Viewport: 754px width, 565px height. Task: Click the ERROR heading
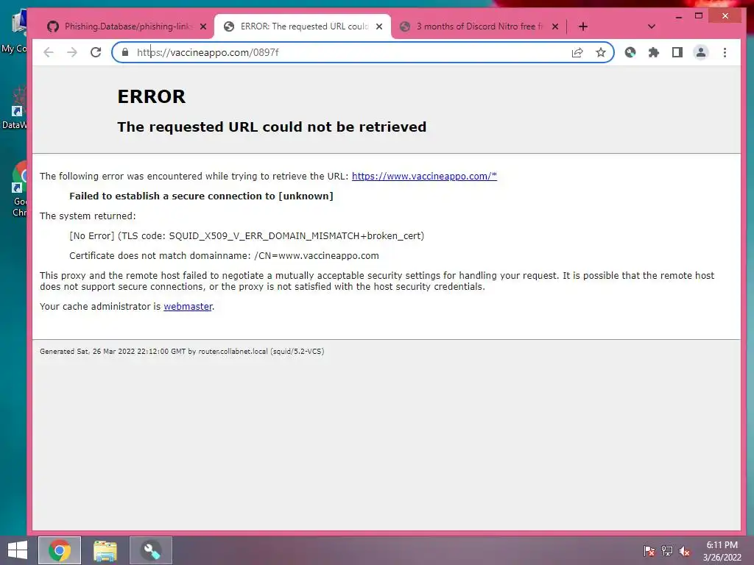[152, 96]
